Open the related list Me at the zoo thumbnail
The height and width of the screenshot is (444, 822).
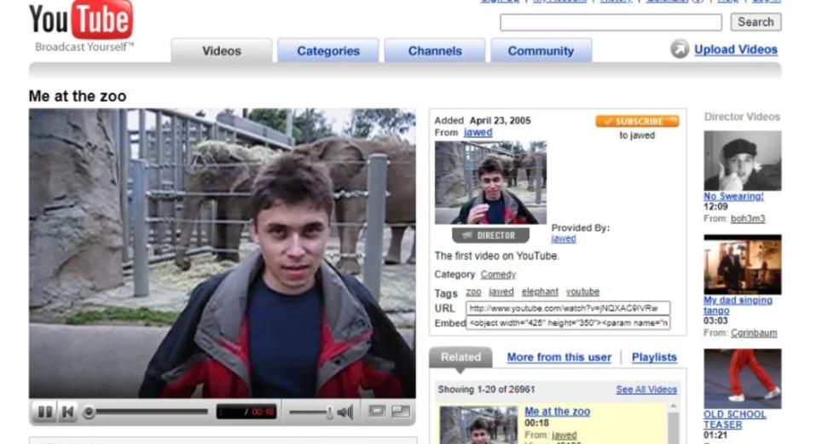coord(478,425)
